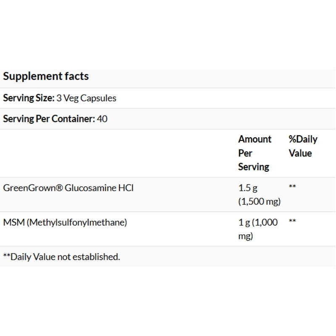Viewport: 336px width, 336px height.
Task: Click the Amount Per Serving column header
Action: (x=255, y=153)
